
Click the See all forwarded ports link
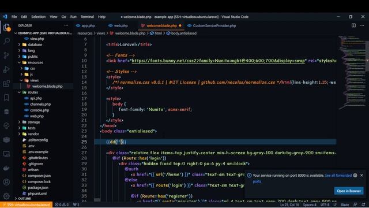pyautogui.click(x=338, y=176)
